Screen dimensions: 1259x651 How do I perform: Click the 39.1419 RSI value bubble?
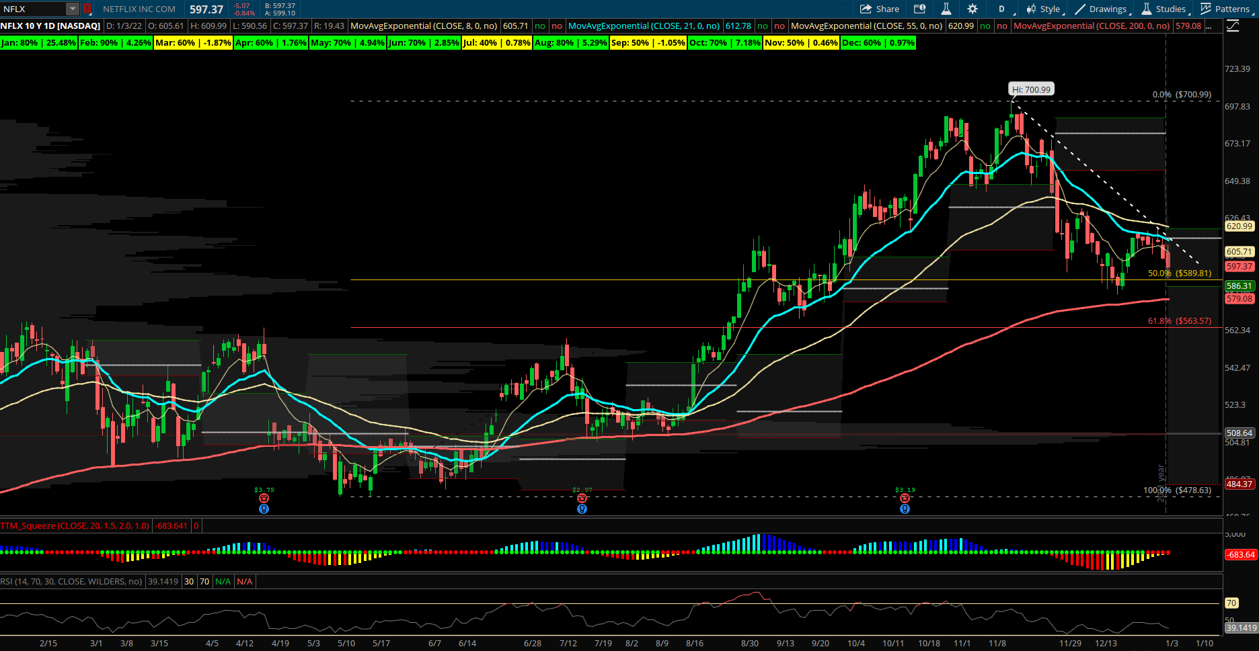pyautogui.click(x=1242, y=628)
